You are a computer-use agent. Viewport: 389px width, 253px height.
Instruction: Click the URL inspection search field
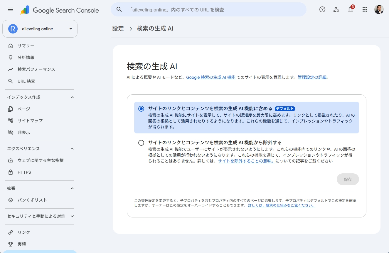pos(208,10)
